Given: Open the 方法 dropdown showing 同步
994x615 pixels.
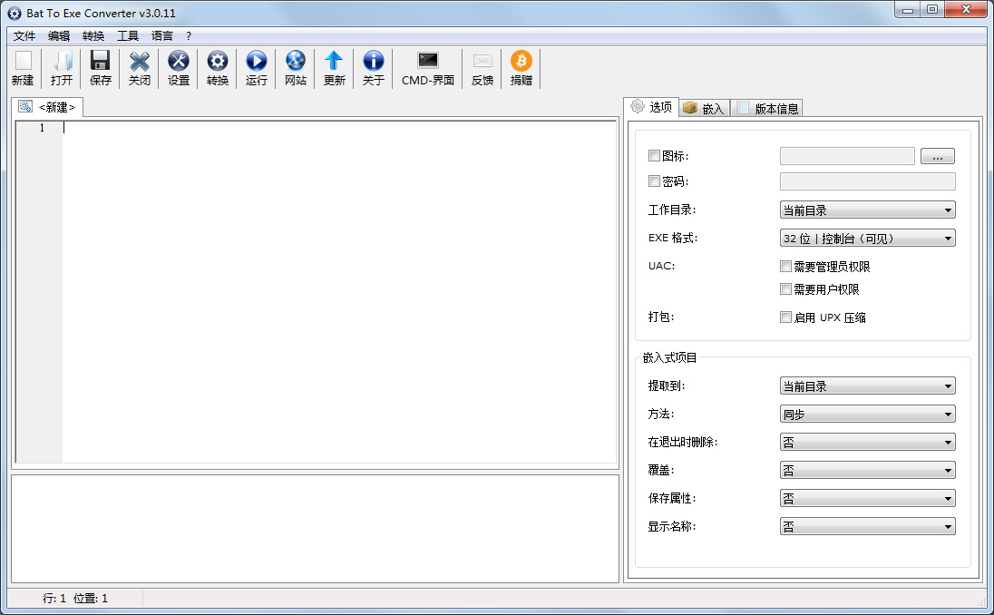Looking at the screenshot, I should click(867, 414).
